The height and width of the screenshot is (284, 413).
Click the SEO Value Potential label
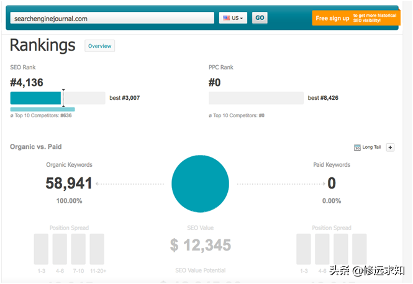201,270
